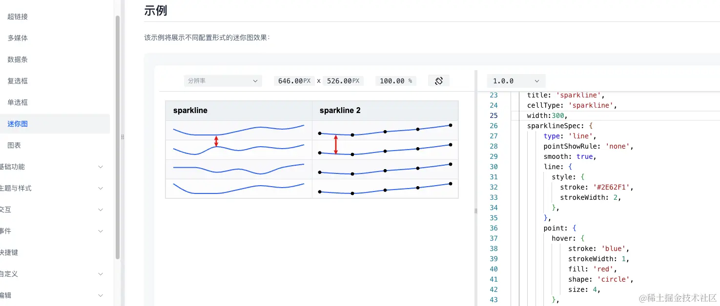Open the 1.0.0 version dropdown
The height and width of the screenshot is (306, 720).
tap(516, 81)
